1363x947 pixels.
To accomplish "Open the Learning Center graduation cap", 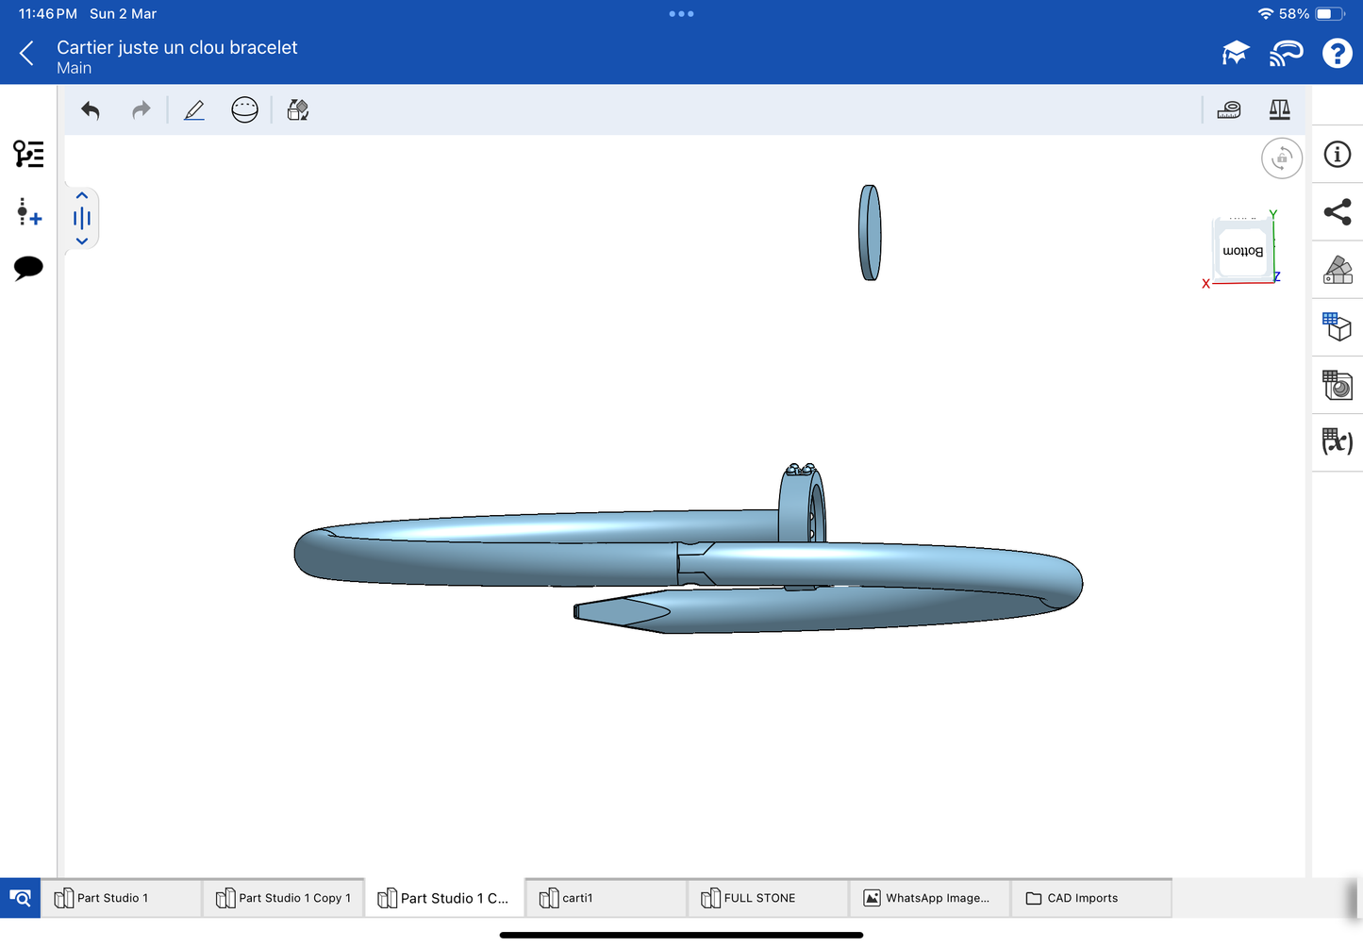I will pyautogui.click(x=1235, y=54).
